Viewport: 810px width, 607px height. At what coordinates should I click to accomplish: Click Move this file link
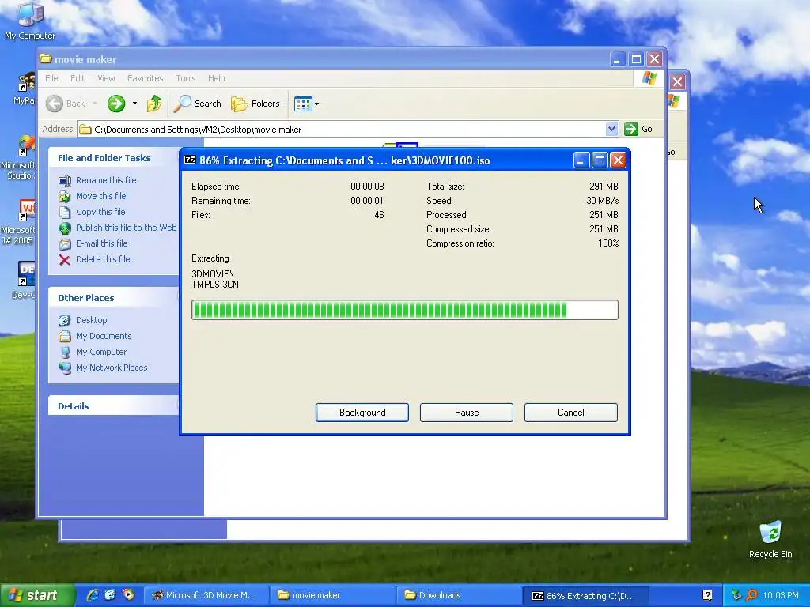click(x=100, y=196)
